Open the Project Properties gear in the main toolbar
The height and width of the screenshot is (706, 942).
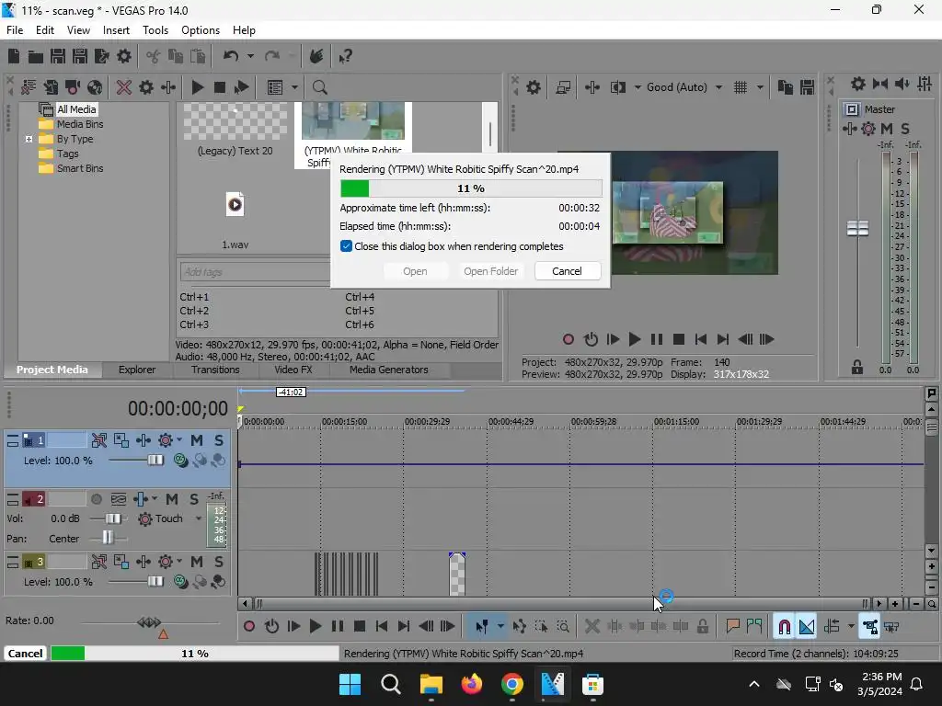pos(124,56)
